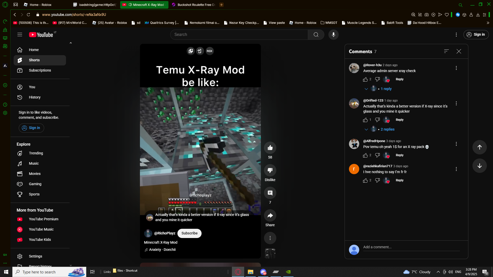This screenshot has width=493, height=277.
Task: Click the sidebar Sign in button
Action: (x=31, y=128)
